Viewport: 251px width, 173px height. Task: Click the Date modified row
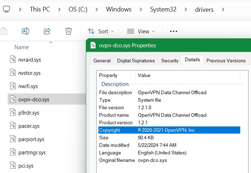click(169, 145)
